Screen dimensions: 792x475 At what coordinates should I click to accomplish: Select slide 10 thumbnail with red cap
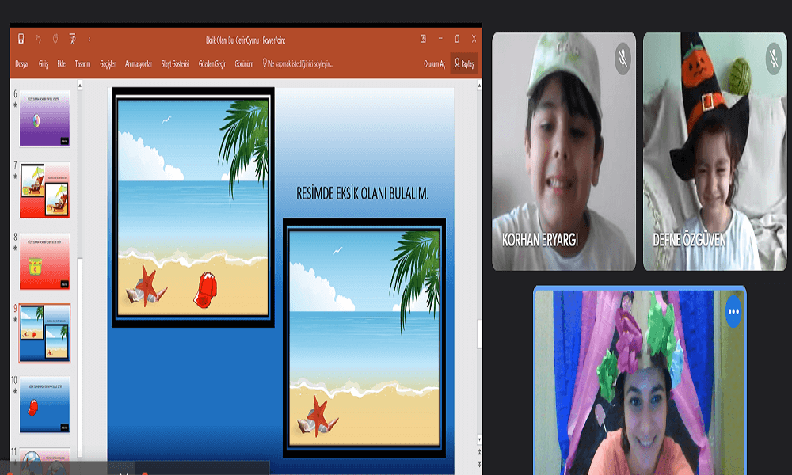tap(44, 405)
